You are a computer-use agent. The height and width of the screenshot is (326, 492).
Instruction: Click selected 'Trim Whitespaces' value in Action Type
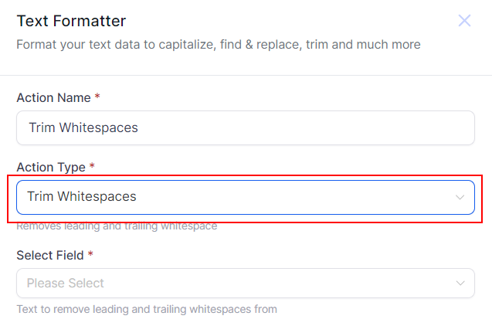click(x=81, y=197)
